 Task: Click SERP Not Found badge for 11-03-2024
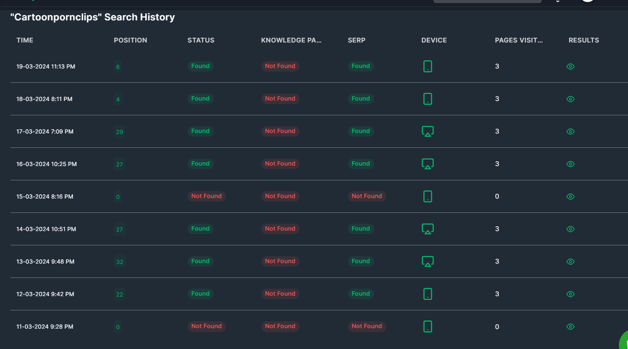click(x=367, y=326)
